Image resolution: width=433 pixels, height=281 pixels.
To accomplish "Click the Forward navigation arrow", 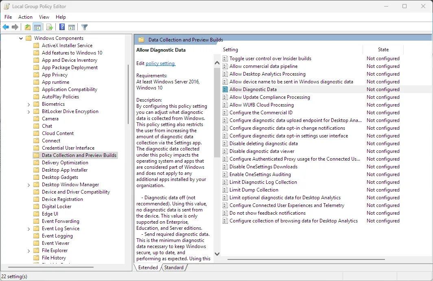I will 15,27.
